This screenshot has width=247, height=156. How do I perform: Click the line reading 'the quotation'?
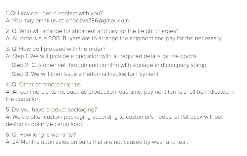coord(22,99)
